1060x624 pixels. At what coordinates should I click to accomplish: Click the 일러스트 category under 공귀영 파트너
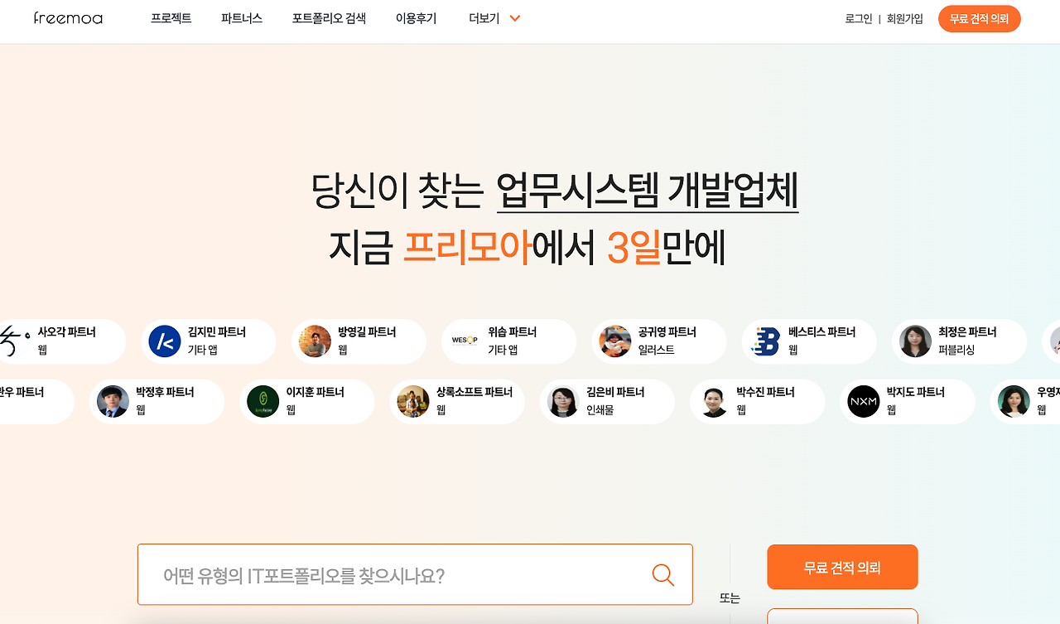pos(656,350)
